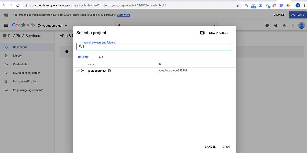Type in the Search projects and folders field
The width and height of the screenshot is (307, 153).
point(153,46)
